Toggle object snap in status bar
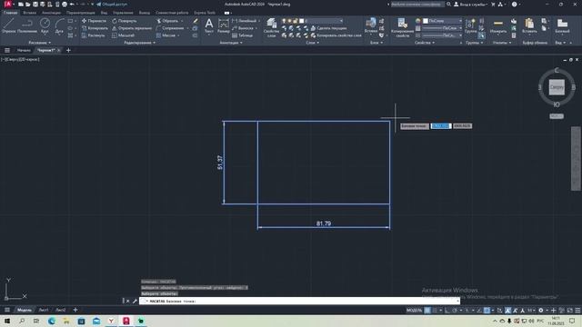This screenshot has height=327, width=582. tap(487, 311)
